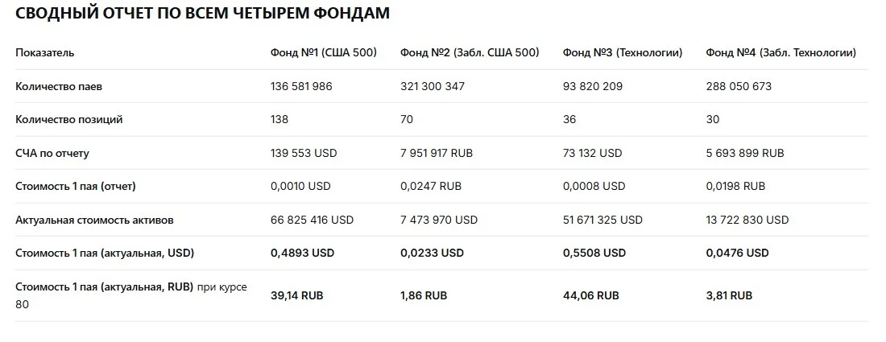Select the Количество позиций row label

pos(69,120)
